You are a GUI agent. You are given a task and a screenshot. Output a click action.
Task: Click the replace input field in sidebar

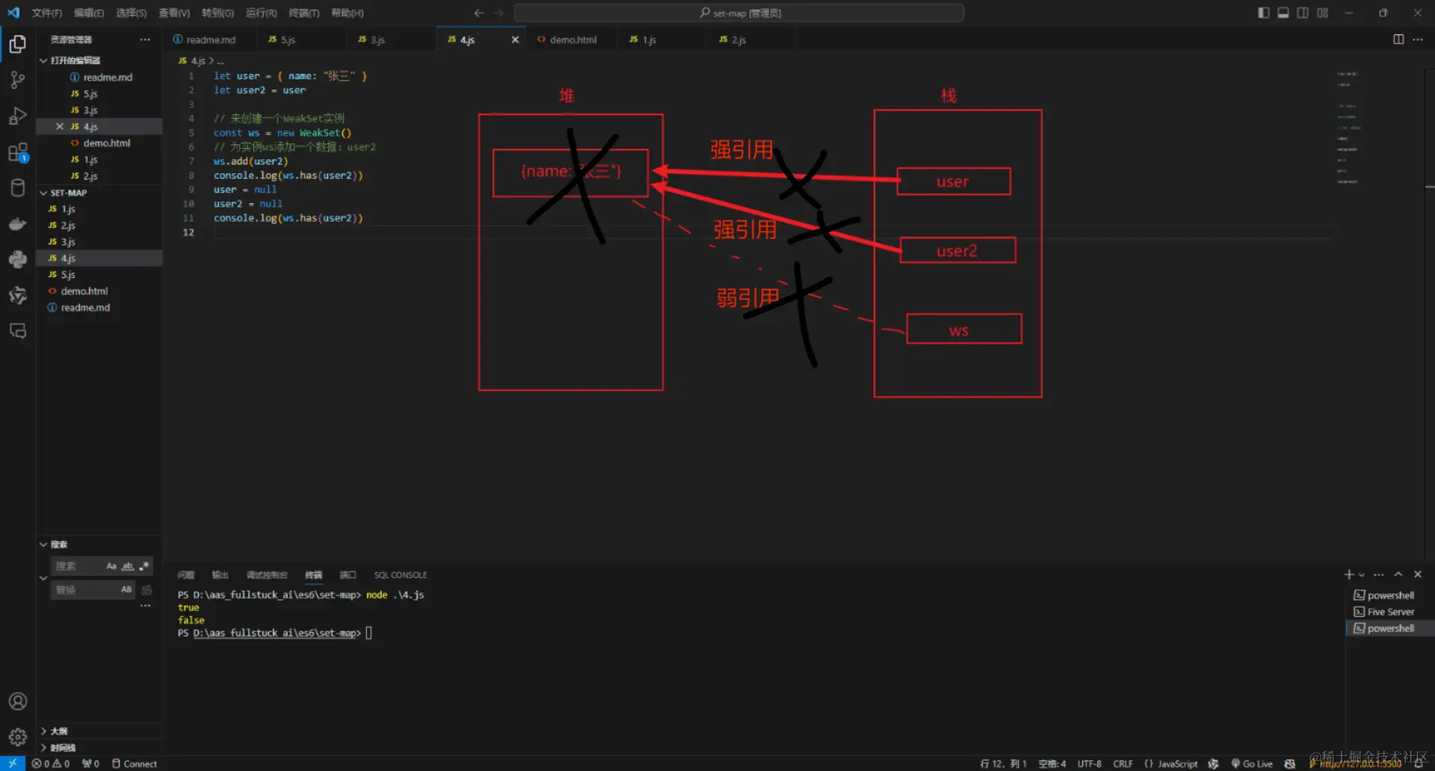click(84, 590)
